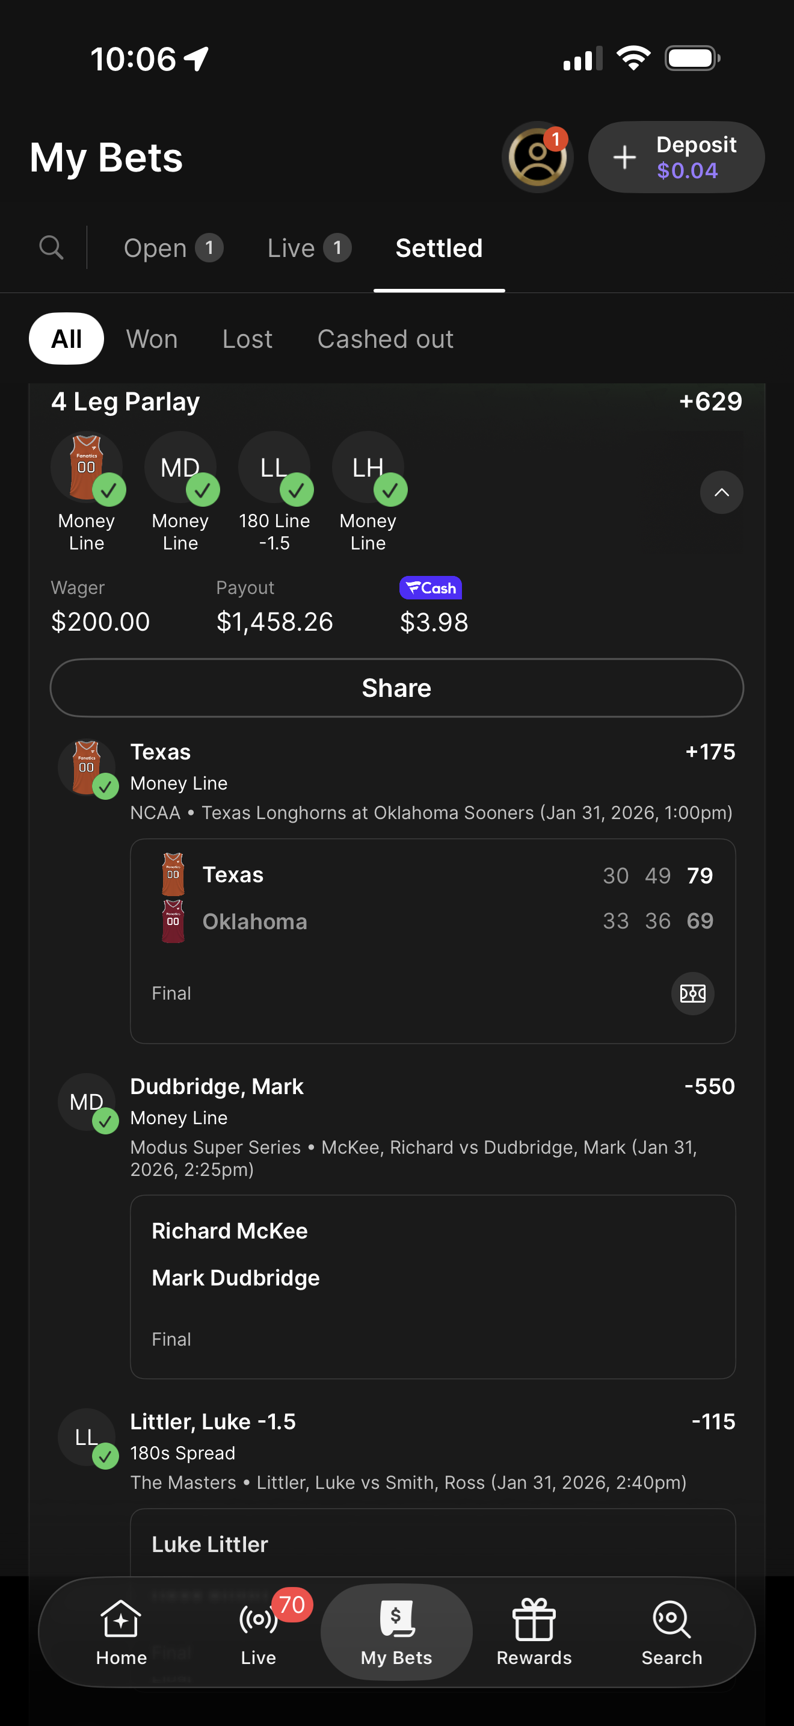Filter settled bets by Won

pos(152,339)
